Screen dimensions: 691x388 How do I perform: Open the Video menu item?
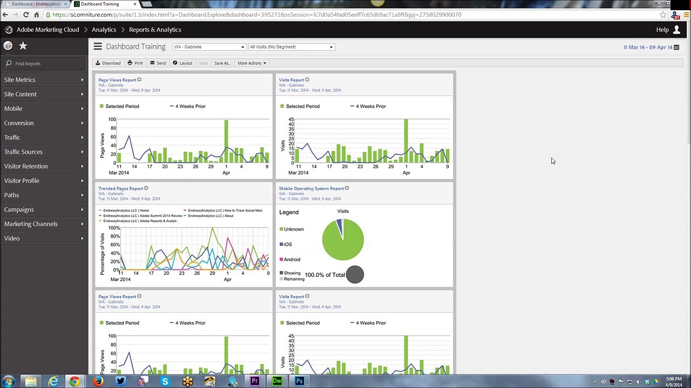pos(44,238)
